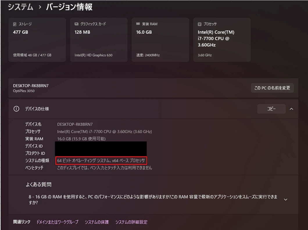The height and width of the screenshot is (230, 308).
Task: Click the 関連リンク label
Action: point(22,222)
